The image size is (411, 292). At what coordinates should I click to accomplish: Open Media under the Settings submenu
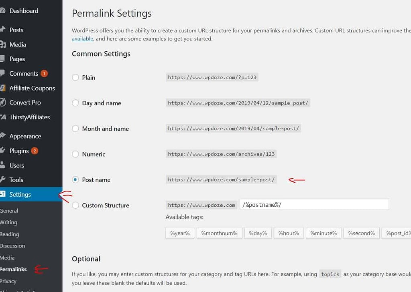pyautogui.click(x=7, y=258)
